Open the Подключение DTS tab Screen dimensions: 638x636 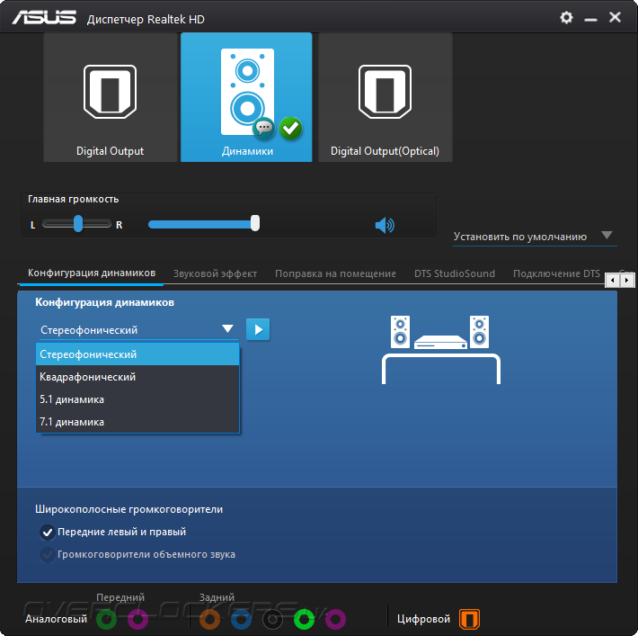click(x=556, y=273)
